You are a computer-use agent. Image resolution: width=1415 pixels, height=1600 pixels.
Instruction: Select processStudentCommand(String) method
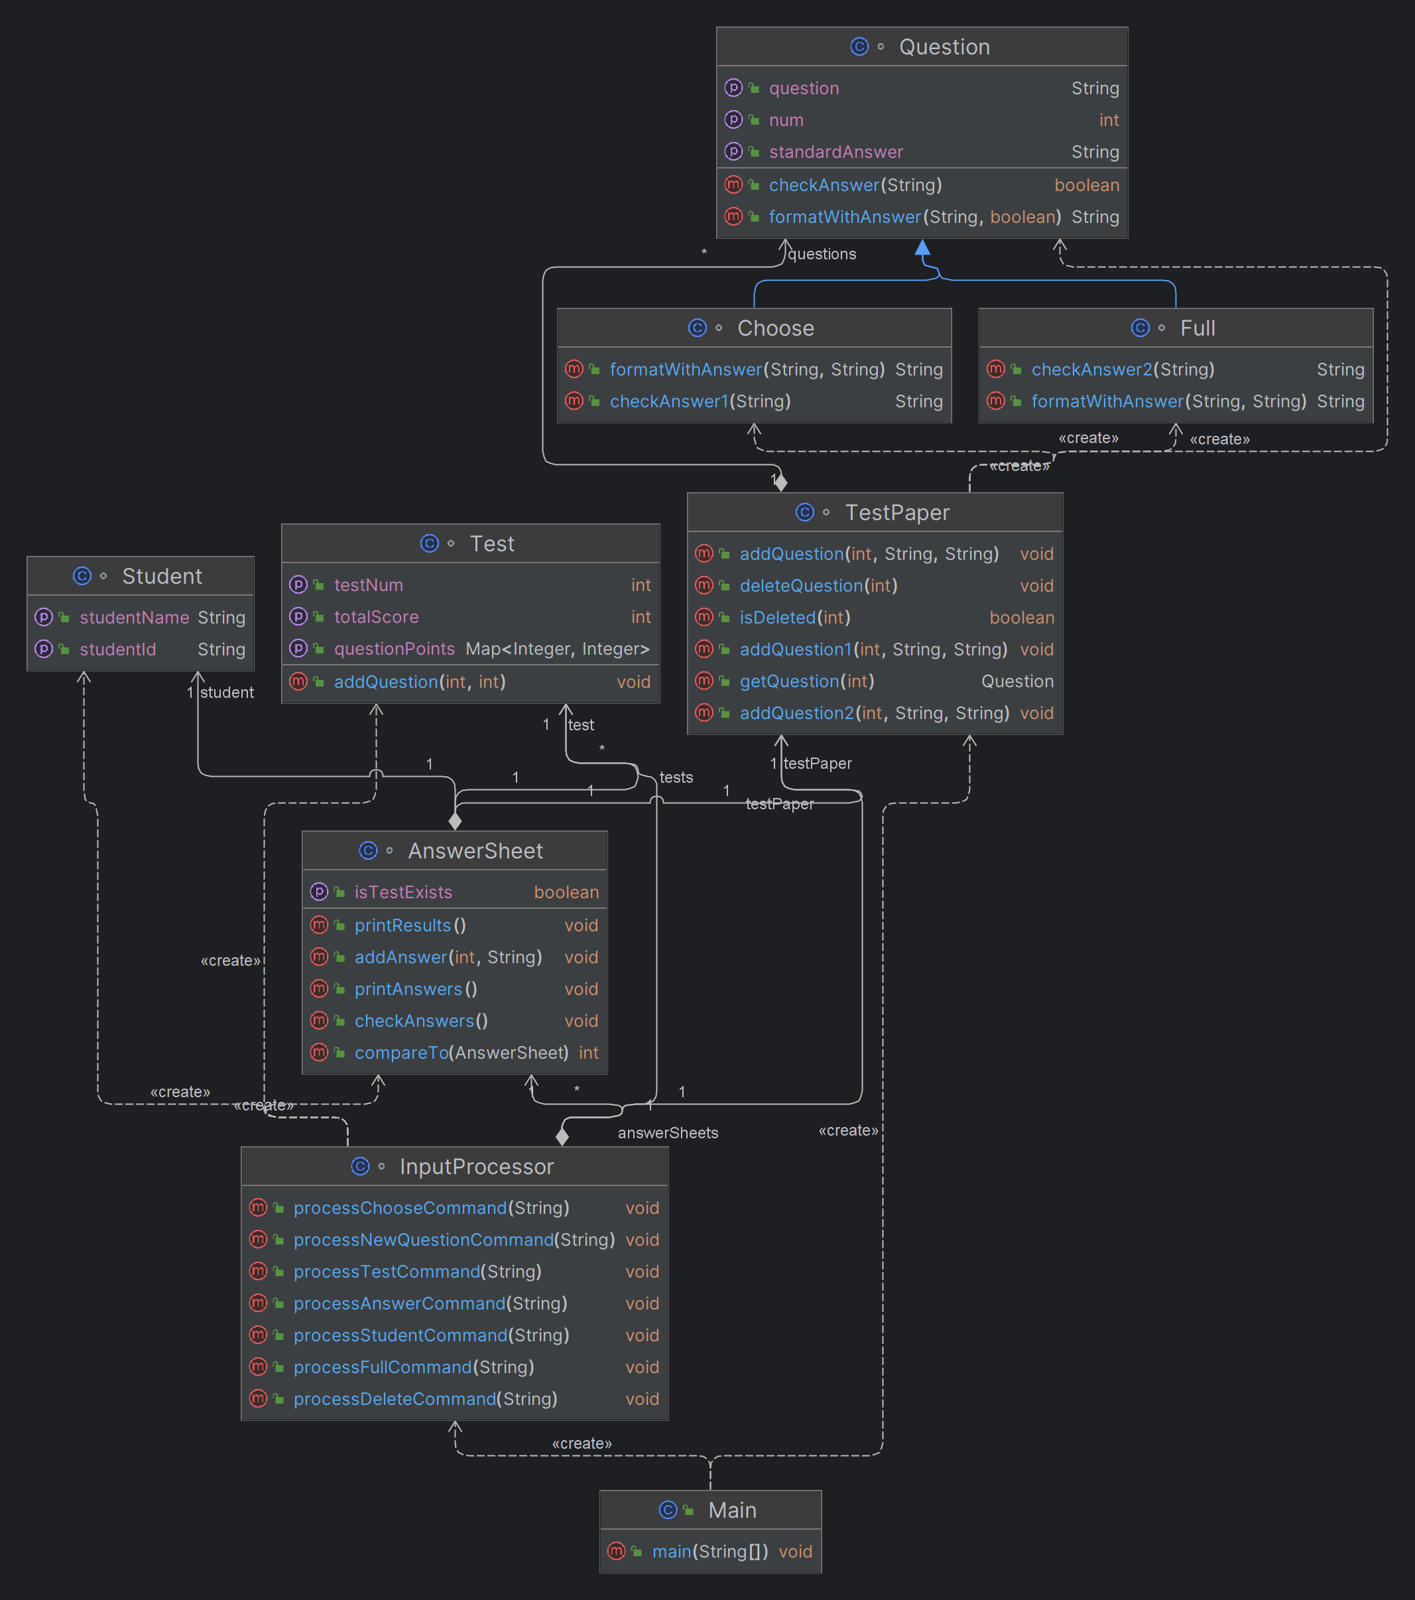point(455,1335)
